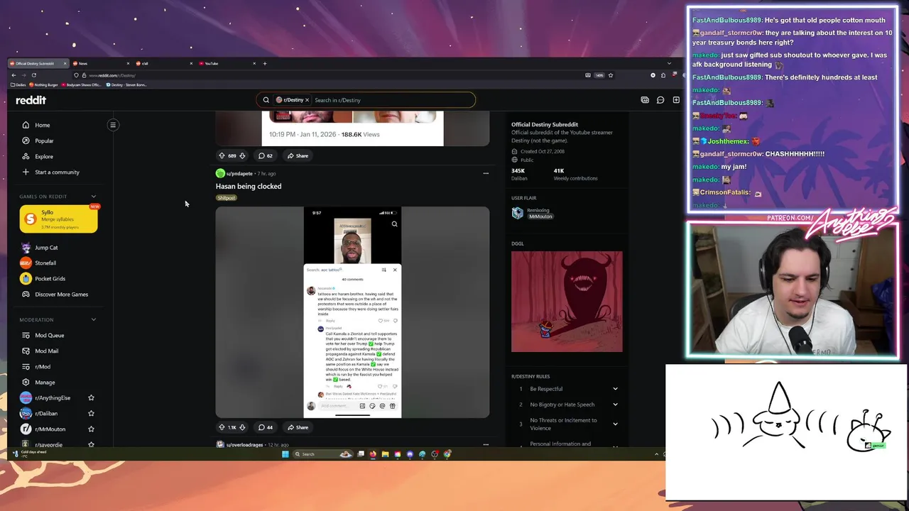Viewport: 909px width, 511px height.
Task: Reload the page in browser toolbar
Action: tap(33, 75)
